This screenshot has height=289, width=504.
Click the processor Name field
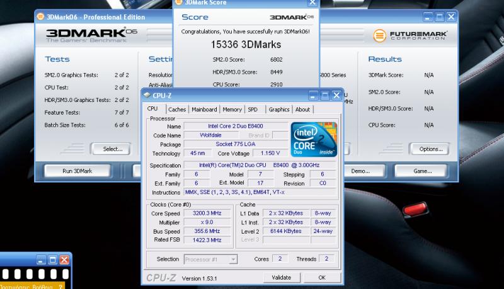coord(236,126)
